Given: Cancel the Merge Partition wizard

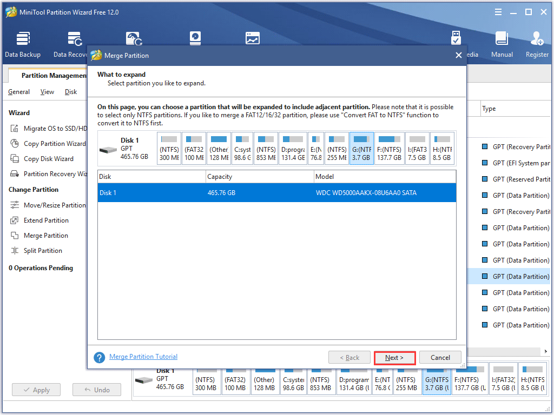Looking at the screenshot, I should click(x=440, y=357).
